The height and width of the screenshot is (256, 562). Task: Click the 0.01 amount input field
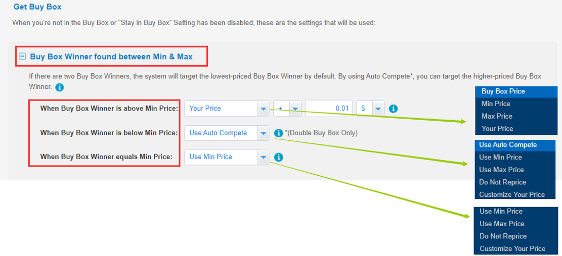click(x=329, y=109)
